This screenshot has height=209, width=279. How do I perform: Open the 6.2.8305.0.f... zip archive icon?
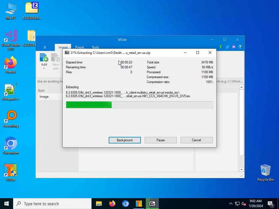(32, 11)
